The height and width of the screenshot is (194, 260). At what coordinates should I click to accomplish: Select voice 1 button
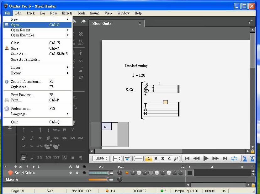(x=149, y=159)
